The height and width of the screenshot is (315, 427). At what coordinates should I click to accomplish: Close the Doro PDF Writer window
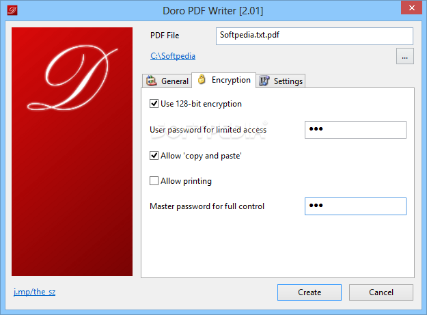click(411, 8)
